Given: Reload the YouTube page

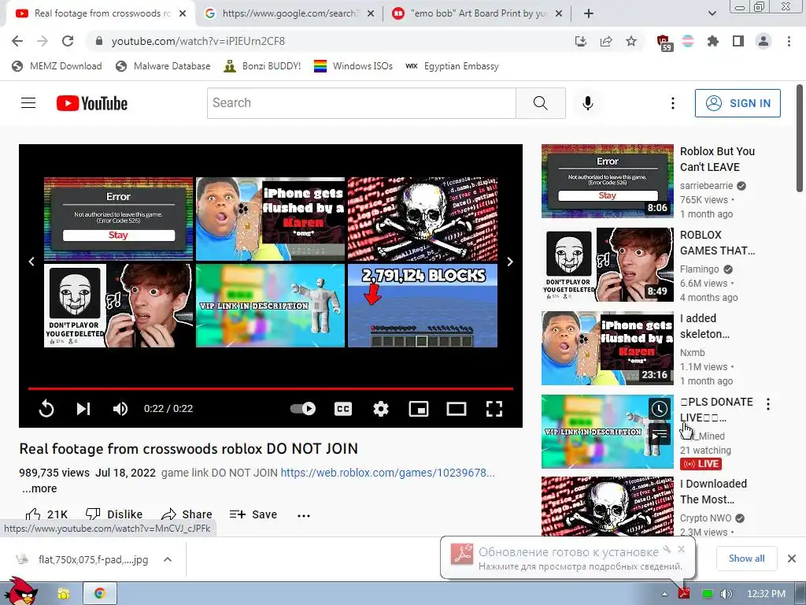Looking at the screenshot, I should [68, 41].
